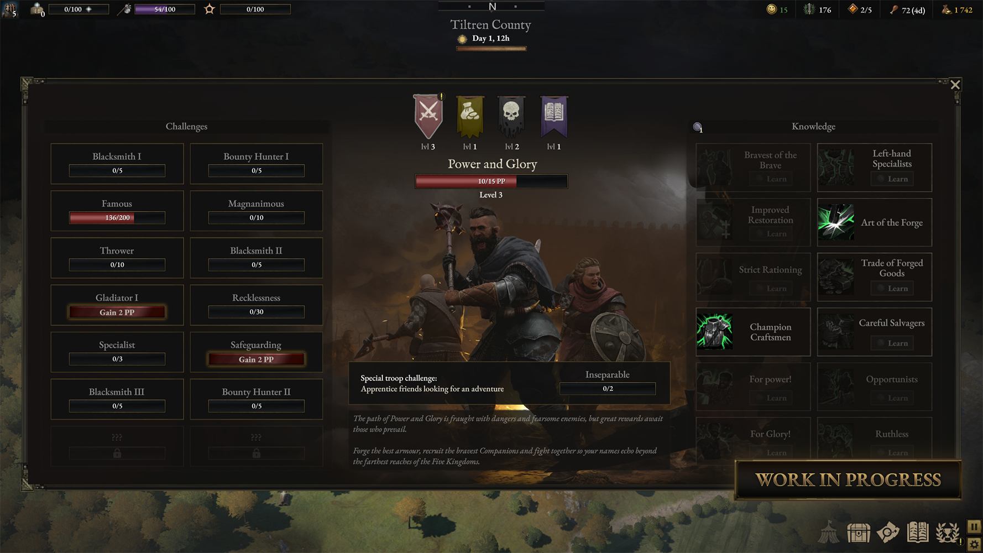Click the Power and Glory 10/15 PP bar
Image resolution: width=983 pixels, height=553 pixels.
pyautogui.click(x=491, y=181)
